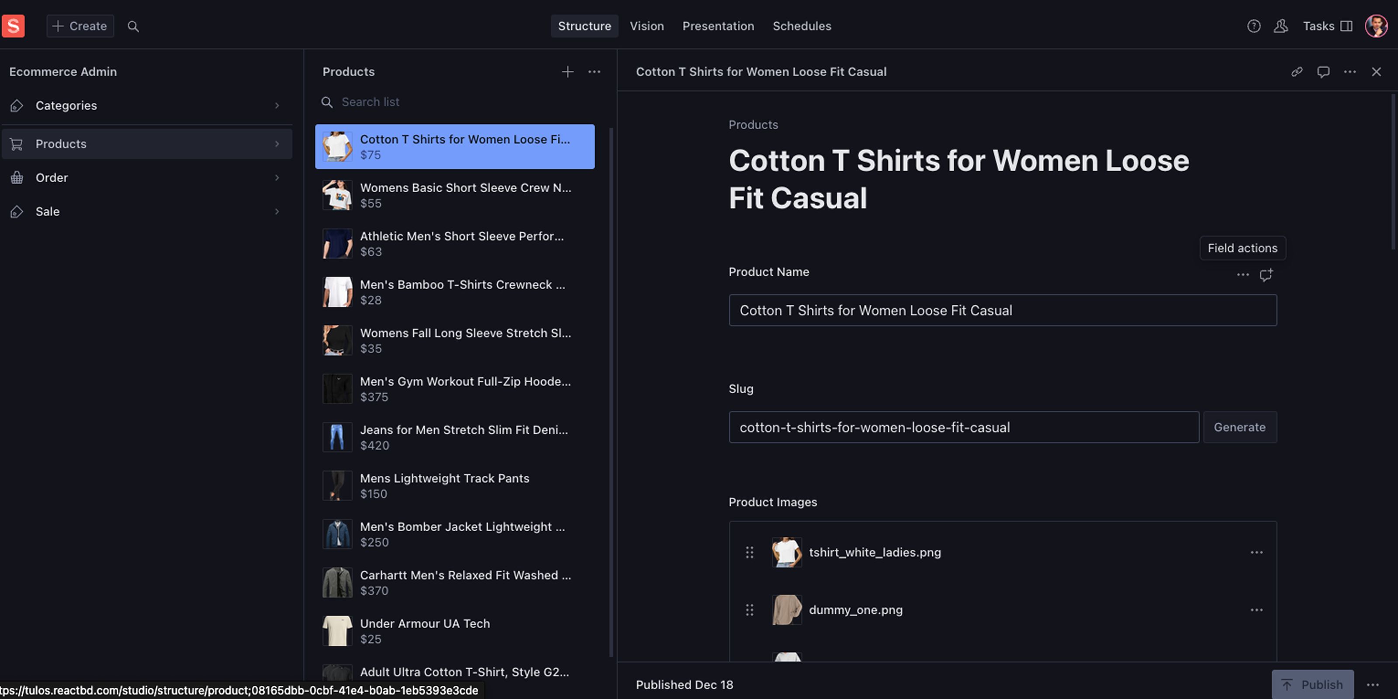This screenshot has height=699, width=1398.
Task: Open options menu for dummy_one.png
Action: (1256, 610)
